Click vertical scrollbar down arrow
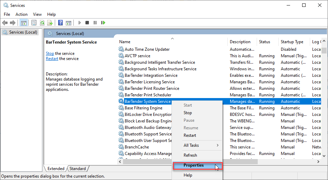The image size is (328, 180). coord(324,156)
